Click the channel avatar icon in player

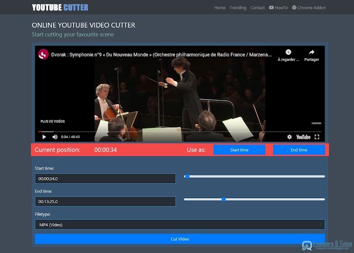click(43, 54)
